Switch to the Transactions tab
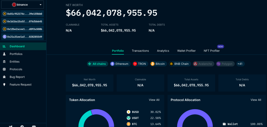 coord(140,51)
